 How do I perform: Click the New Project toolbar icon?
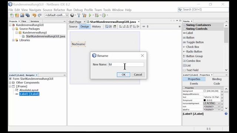[x=17, y=15]
